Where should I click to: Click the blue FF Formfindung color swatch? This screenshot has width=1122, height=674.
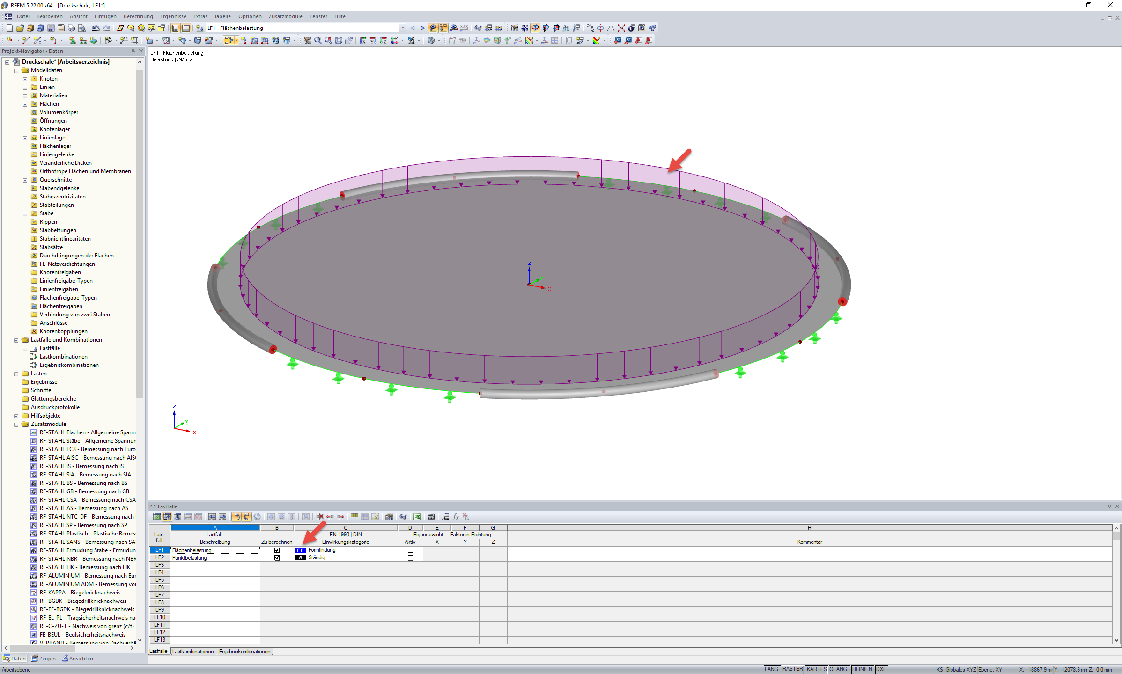pos(300,550)
